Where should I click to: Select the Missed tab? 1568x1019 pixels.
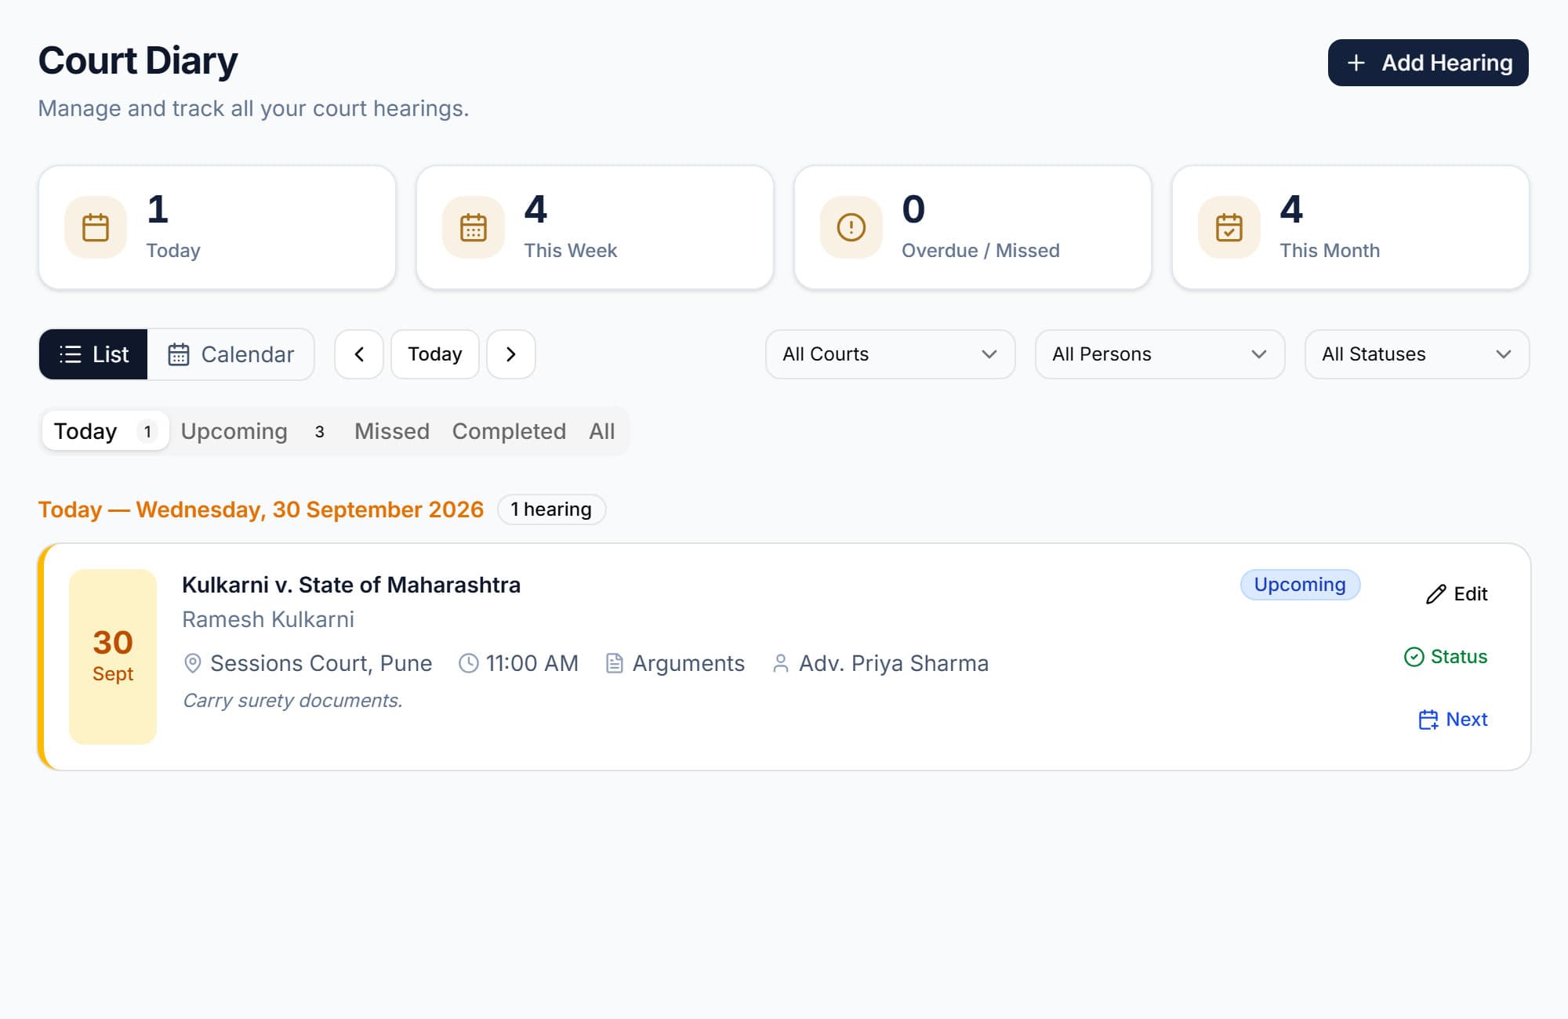392,431
